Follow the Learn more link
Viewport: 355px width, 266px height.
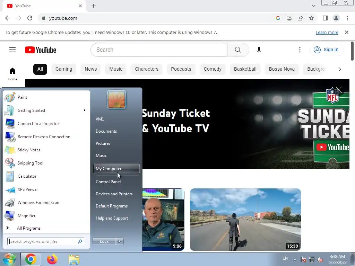click(x=327, y=32)
